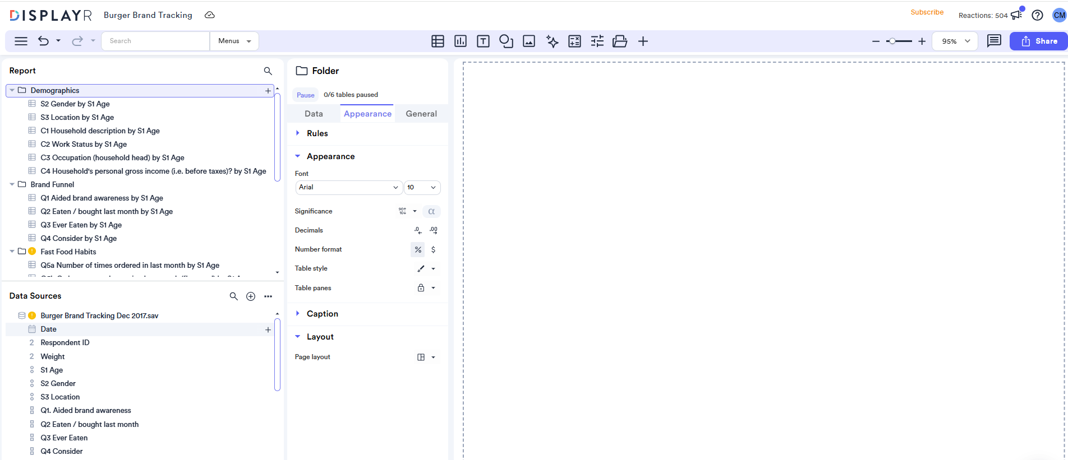Insert a visualization chart from the toolbar

(x=461, y=41)
